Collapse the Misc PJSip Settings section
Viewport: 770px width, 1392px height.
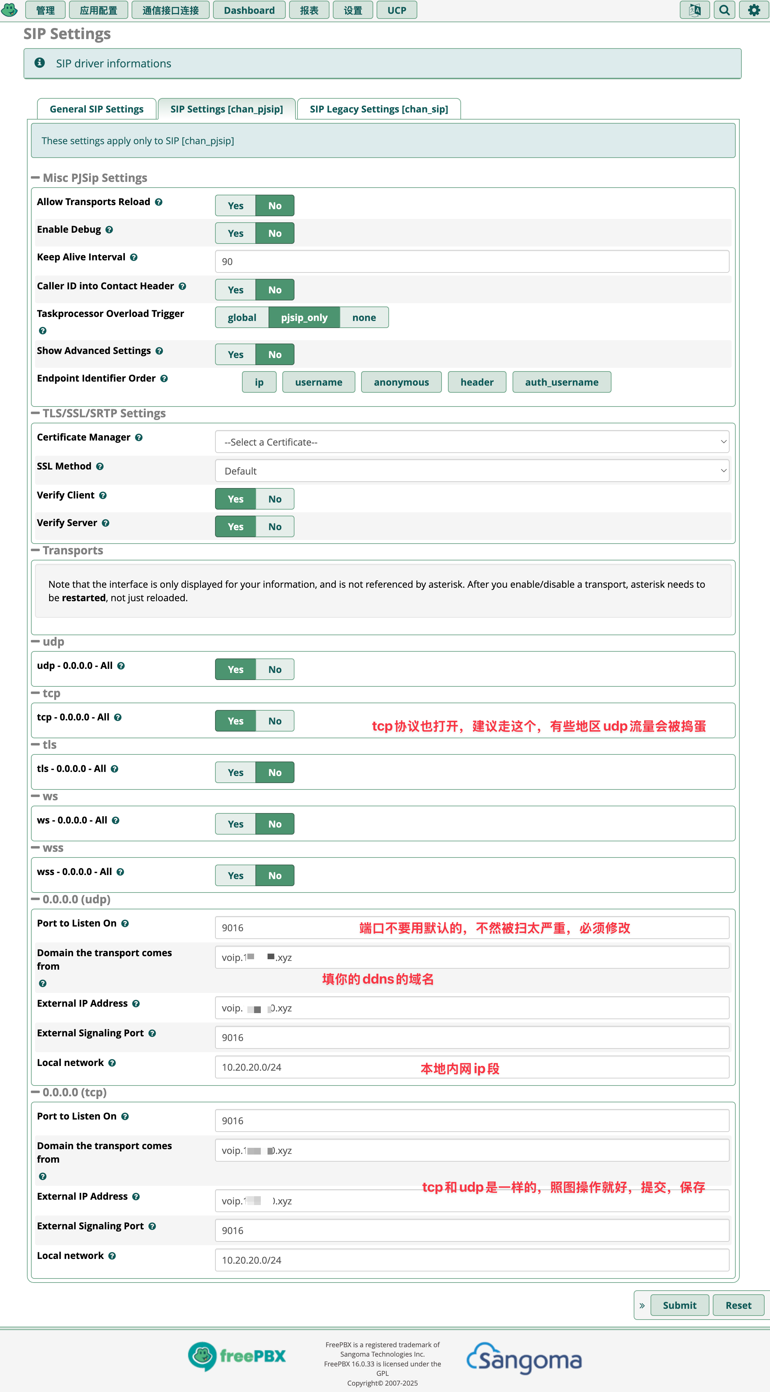pos(89,178)
